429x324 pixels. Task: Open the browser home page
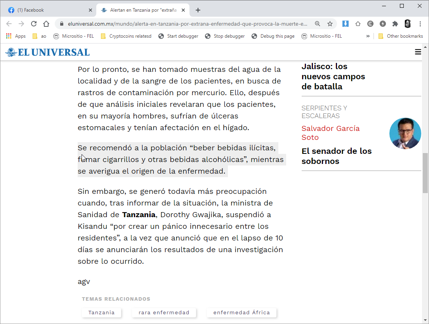tap(46, 24)
